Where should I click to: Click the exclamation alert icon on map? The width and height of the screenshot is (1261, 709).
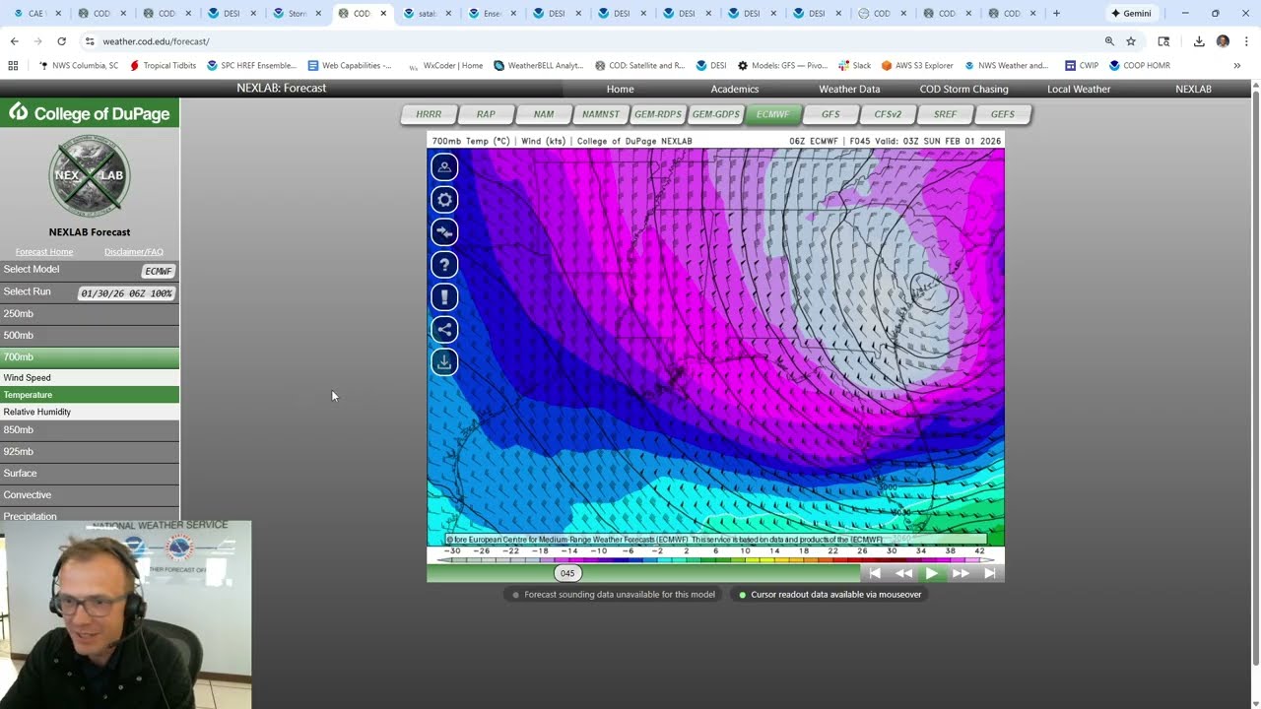444,297
